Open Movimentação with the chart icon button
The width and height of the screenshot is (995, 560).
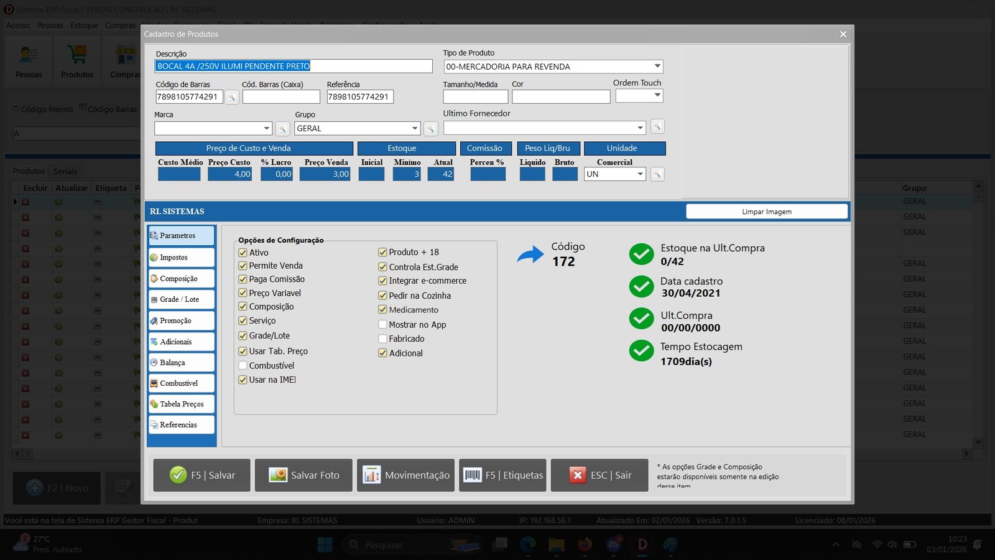[x=405, y=475]
